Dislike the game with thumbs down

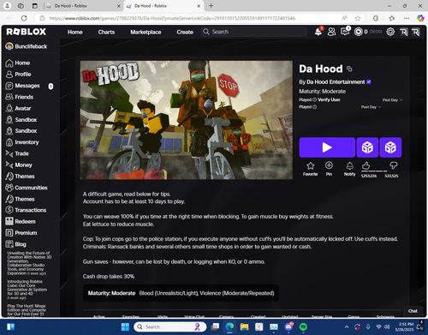[394, 165]
